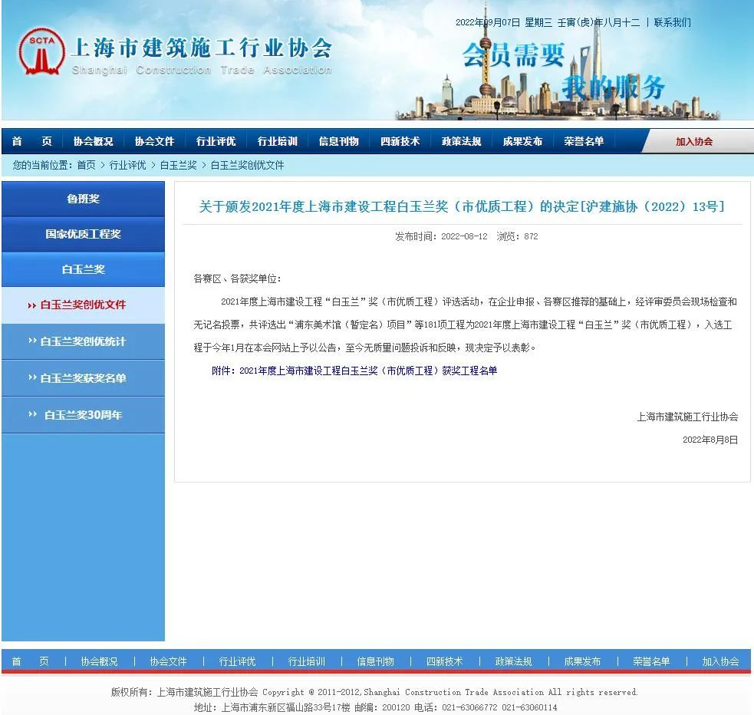The image size is (754, 715).
Task: Click the red 加入协会 button at top
Action: 694,142
